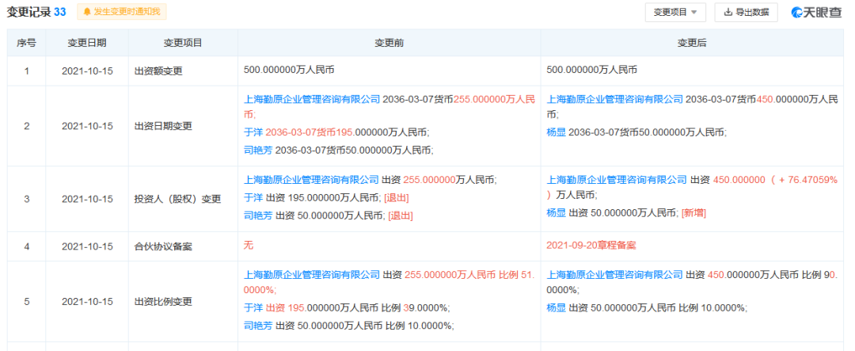Click the download icon in 导出数据
This screenshot has width=855, height=351.
[728, 12]
